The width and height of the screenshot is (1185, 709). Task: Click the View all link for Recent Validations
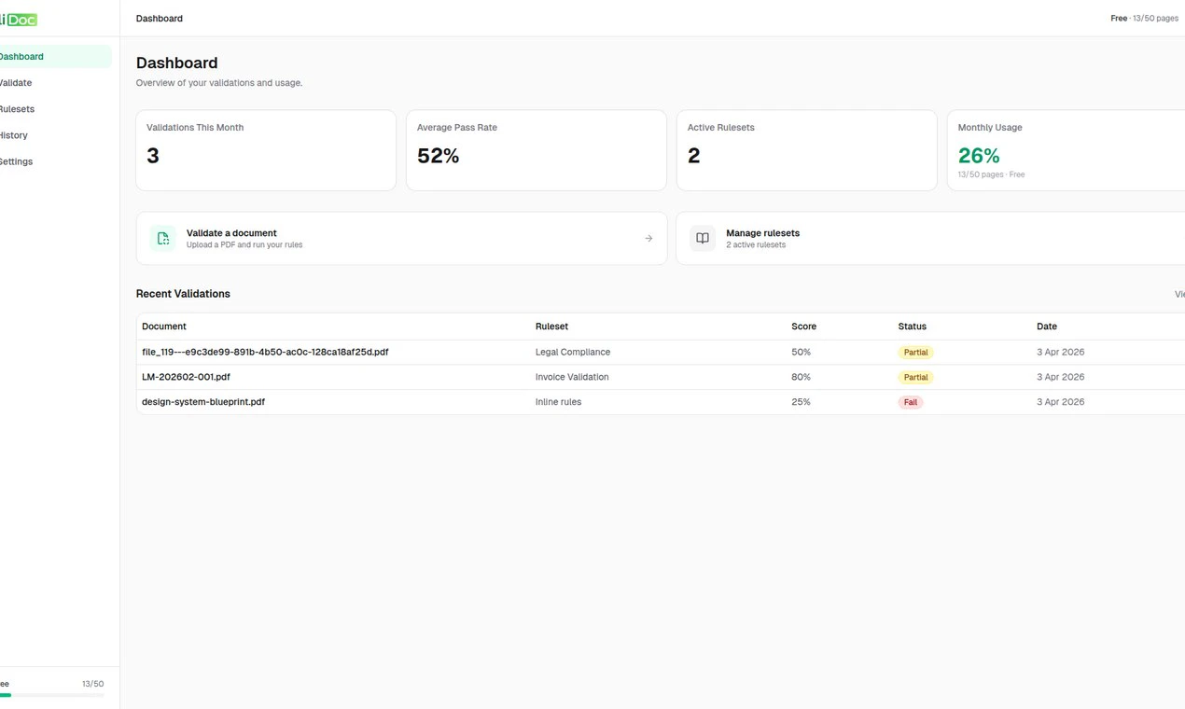pyautogui.click(x=1178, y=293)
